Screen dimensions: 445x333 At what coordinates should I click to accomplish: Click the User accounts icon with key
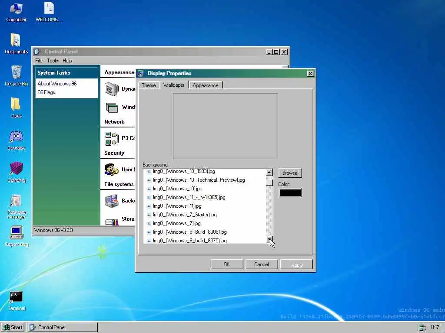point(111,170)
